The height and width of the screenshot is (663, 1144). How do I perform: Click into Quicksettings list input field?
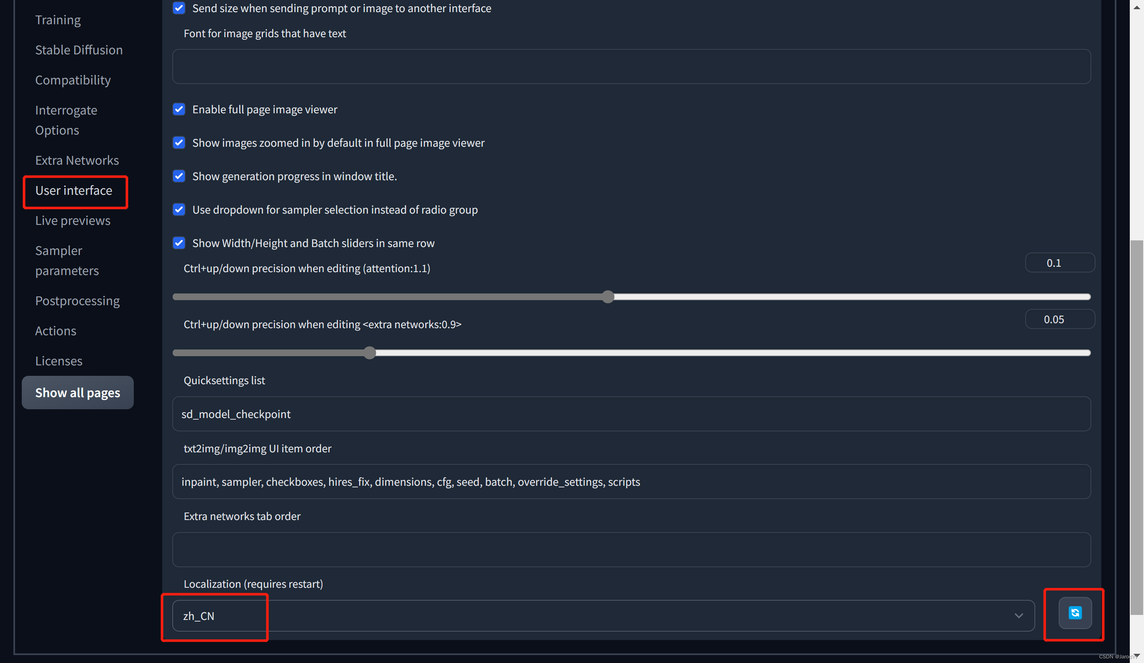[x=632, y=413]
